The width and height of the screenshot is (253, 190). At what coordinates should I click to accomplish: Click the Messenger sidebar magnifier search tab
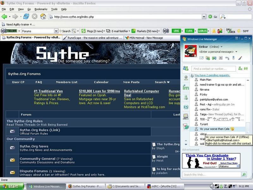pyautogui.click(x=186, y=107)
